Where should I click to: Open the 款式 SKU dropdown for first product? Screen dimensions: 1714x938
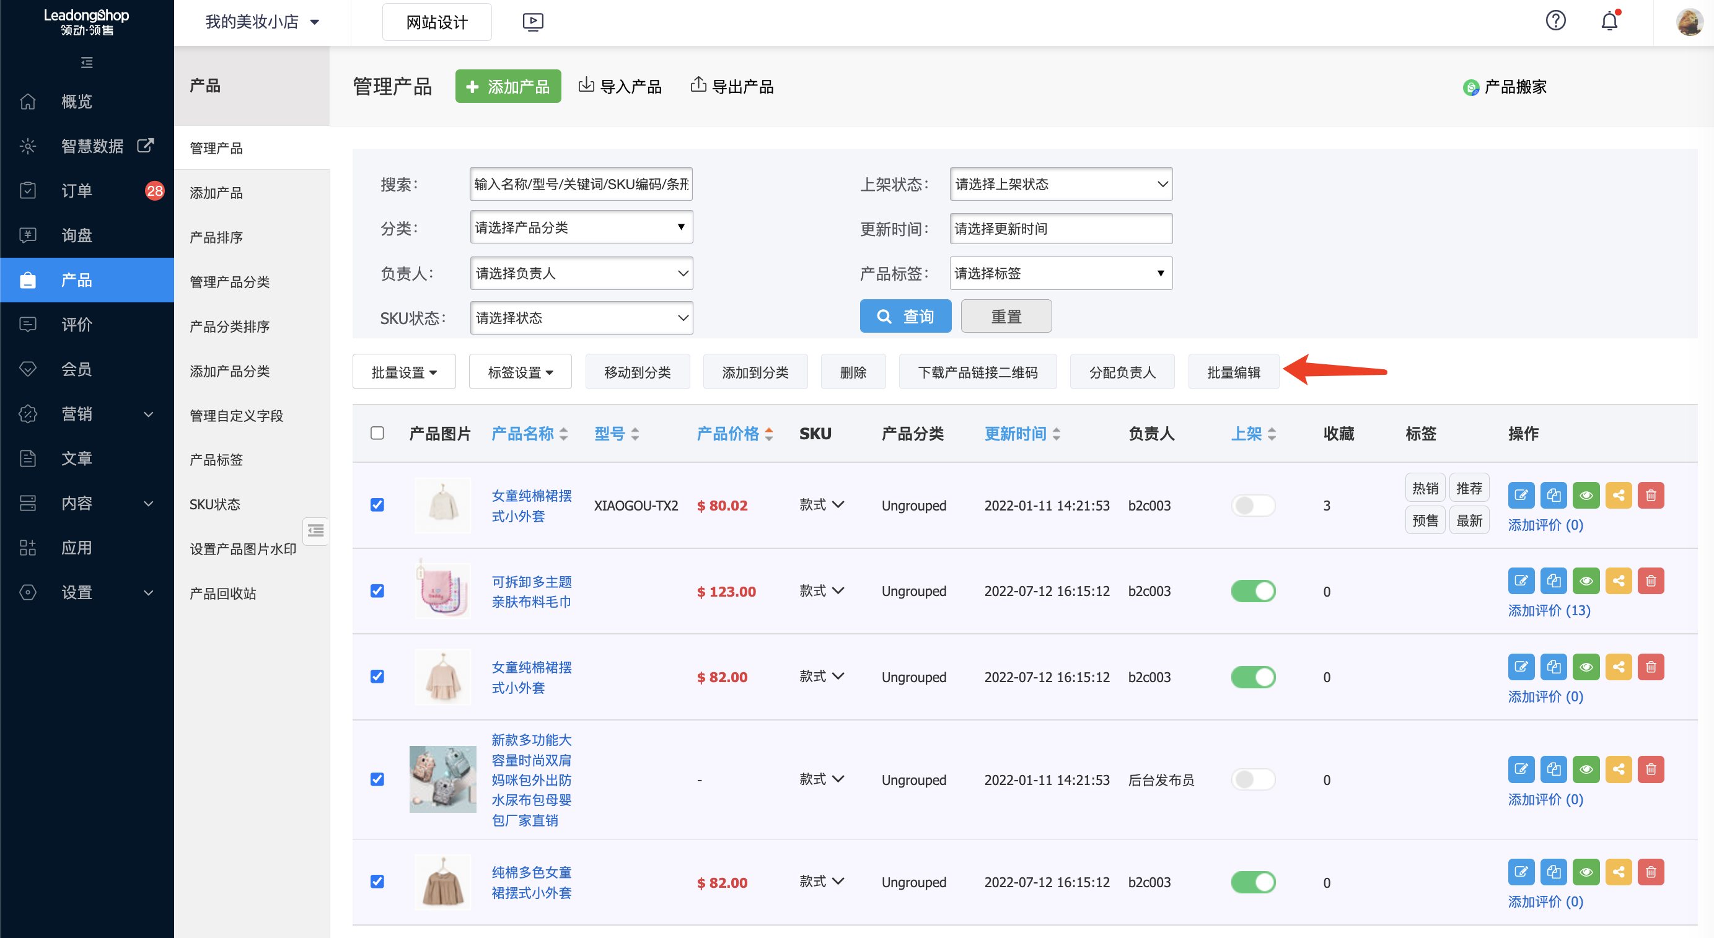coord(821,505)
